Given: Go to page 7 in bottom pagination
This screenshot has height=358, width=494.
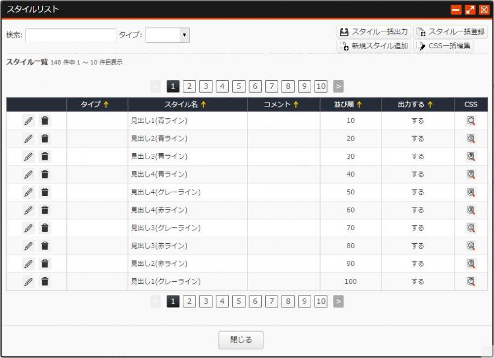Looking at the screenshot, I should [272, 301].
